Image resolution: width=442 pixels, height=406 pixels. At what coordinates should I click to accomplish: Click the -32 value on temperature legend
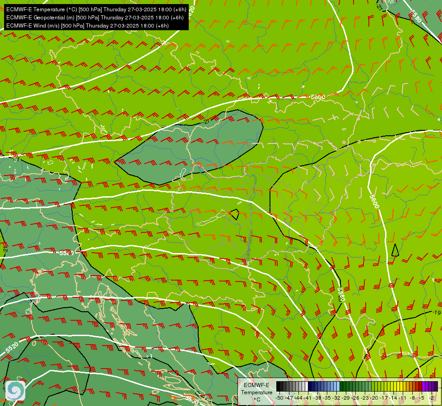[x=336, y=398]
